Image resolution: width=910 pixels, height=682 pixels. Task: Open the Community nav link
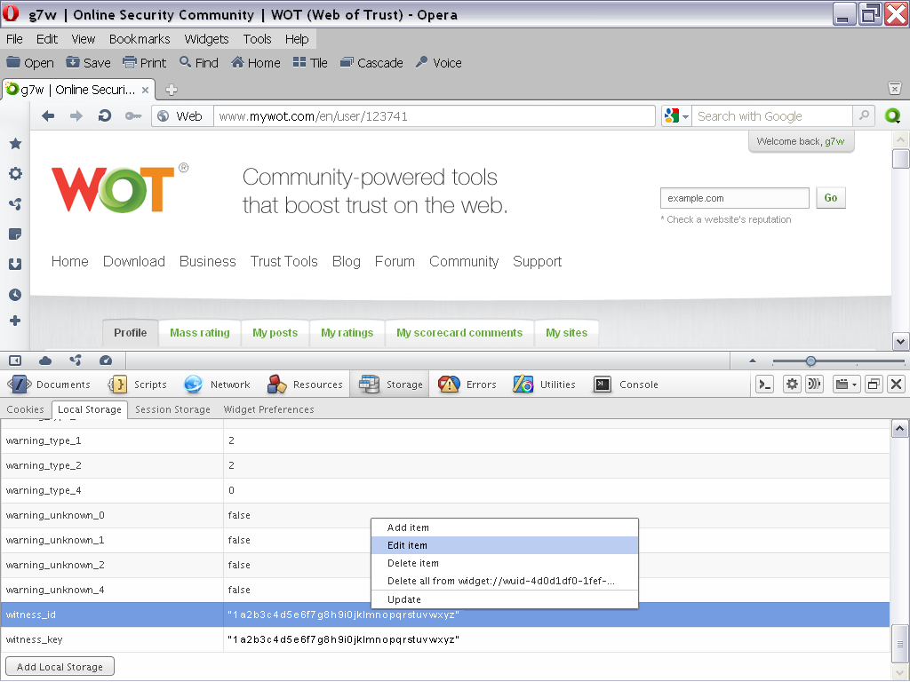pyautogui.click(x=464, y=262)
